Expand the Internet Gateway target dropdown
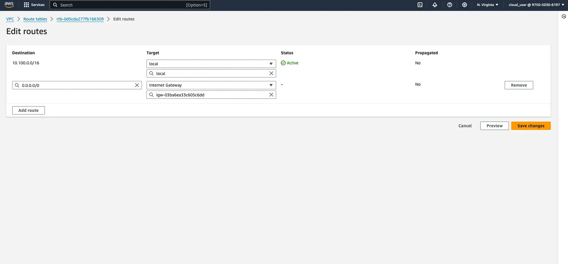 pos(211,85)
